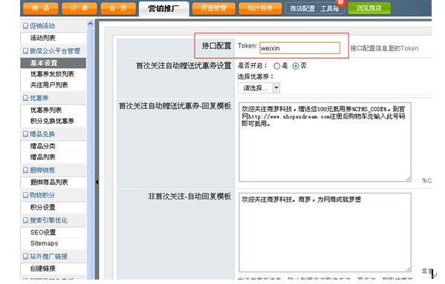Select the 否 radio button

point(296,66)
